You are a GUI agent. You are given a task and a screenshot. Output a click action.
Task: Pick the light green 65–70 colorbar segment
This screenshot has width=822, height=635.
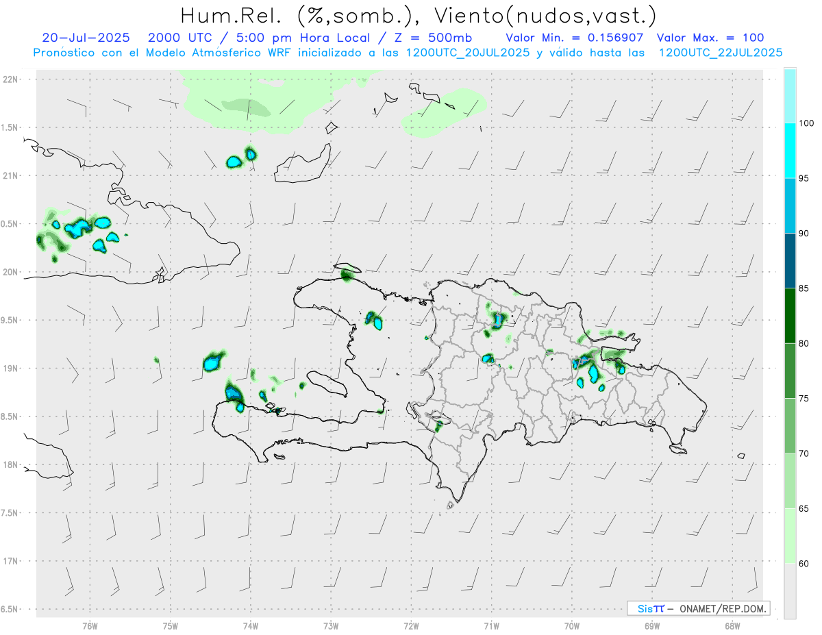790,480
